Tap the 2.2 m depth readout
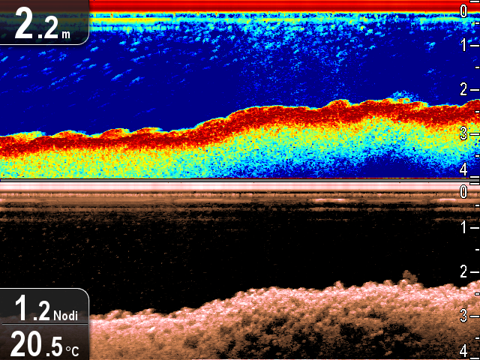480x360 pixels. pos(43,23)
